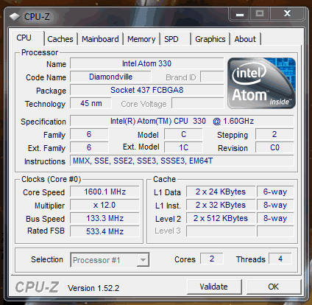Image resolution: width=312 pixels, height=305 pixels.
Task: Click the empty Level 3 size field
Action: pos(221,231)
